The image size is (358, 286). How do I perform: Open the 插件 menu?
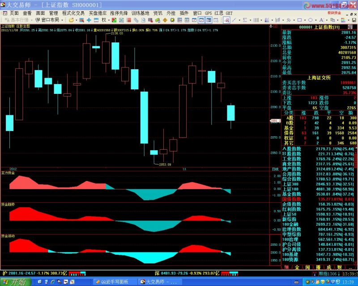[x=184, y=13]
